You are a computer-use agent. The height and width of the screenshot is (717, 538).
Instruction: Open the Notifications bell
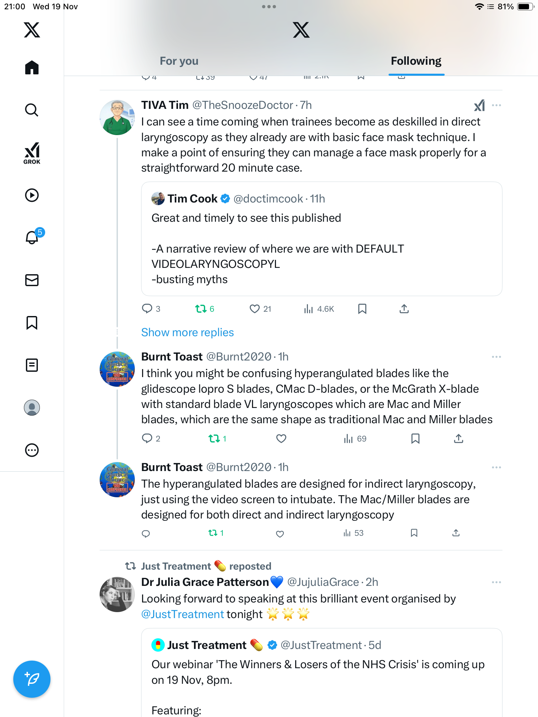(32, 237)
